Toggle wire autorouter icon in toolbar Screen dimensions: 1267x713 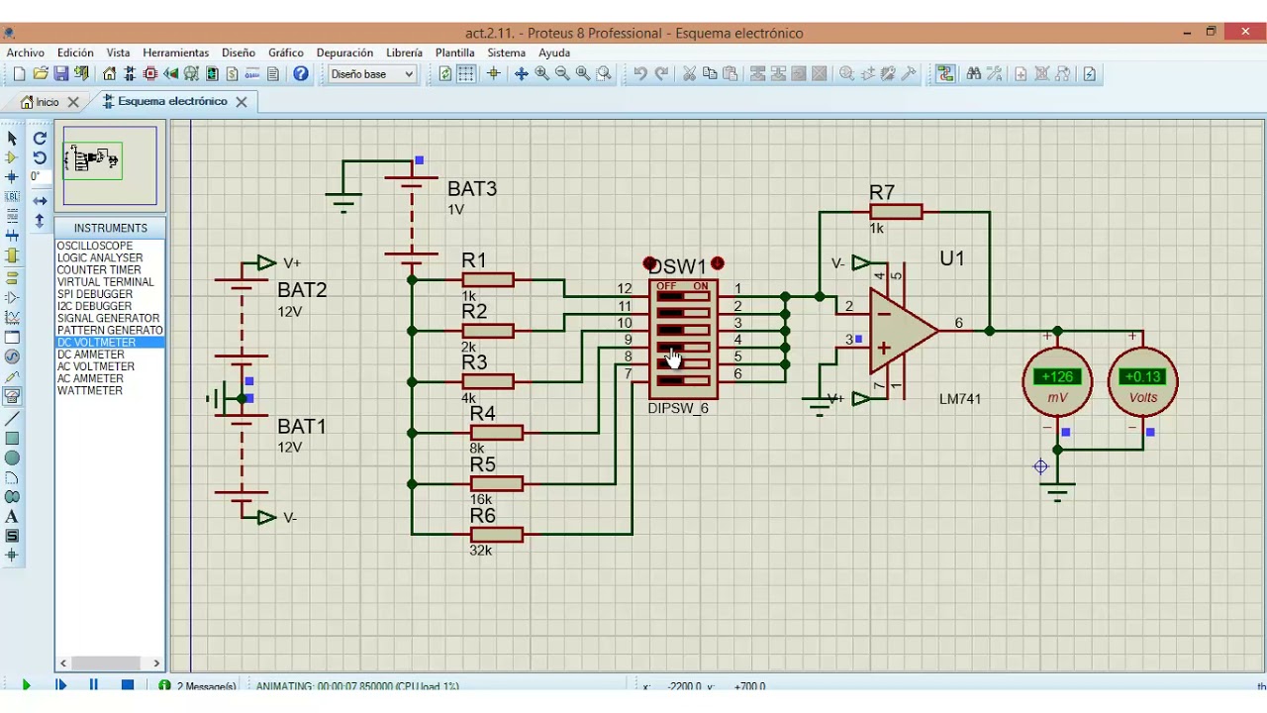[x=945, y=74]
